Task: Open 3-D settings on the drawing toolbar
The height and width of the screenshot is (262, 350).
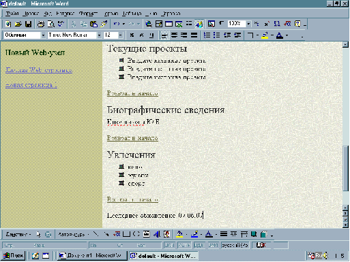Action: click(263, 234)
